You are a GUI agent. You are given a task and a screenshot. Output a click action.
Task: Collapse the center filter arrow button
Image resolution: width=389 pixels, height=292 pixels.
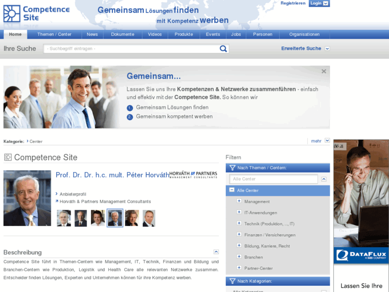pos(324,179)
